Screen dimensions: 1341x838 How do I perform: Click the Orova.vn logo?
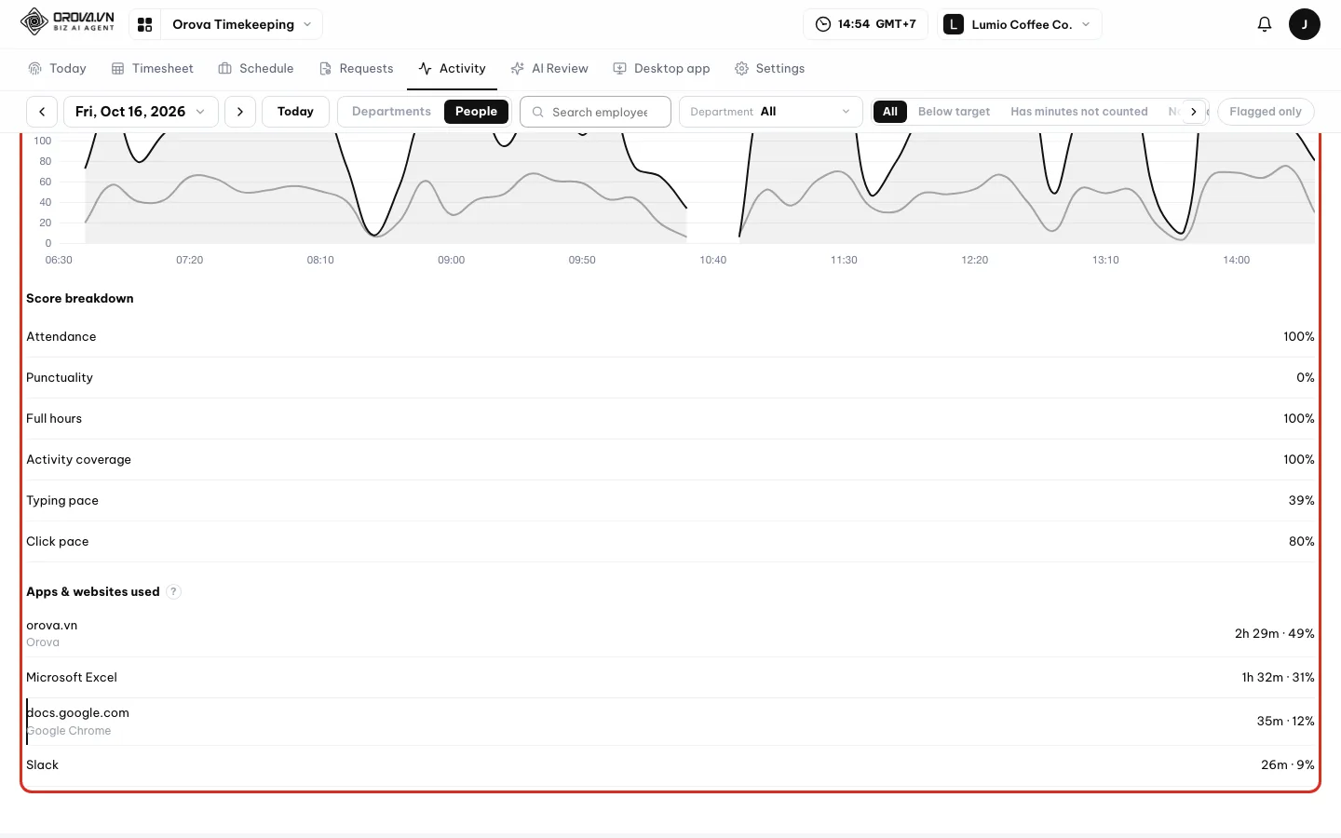coord(67,21)
